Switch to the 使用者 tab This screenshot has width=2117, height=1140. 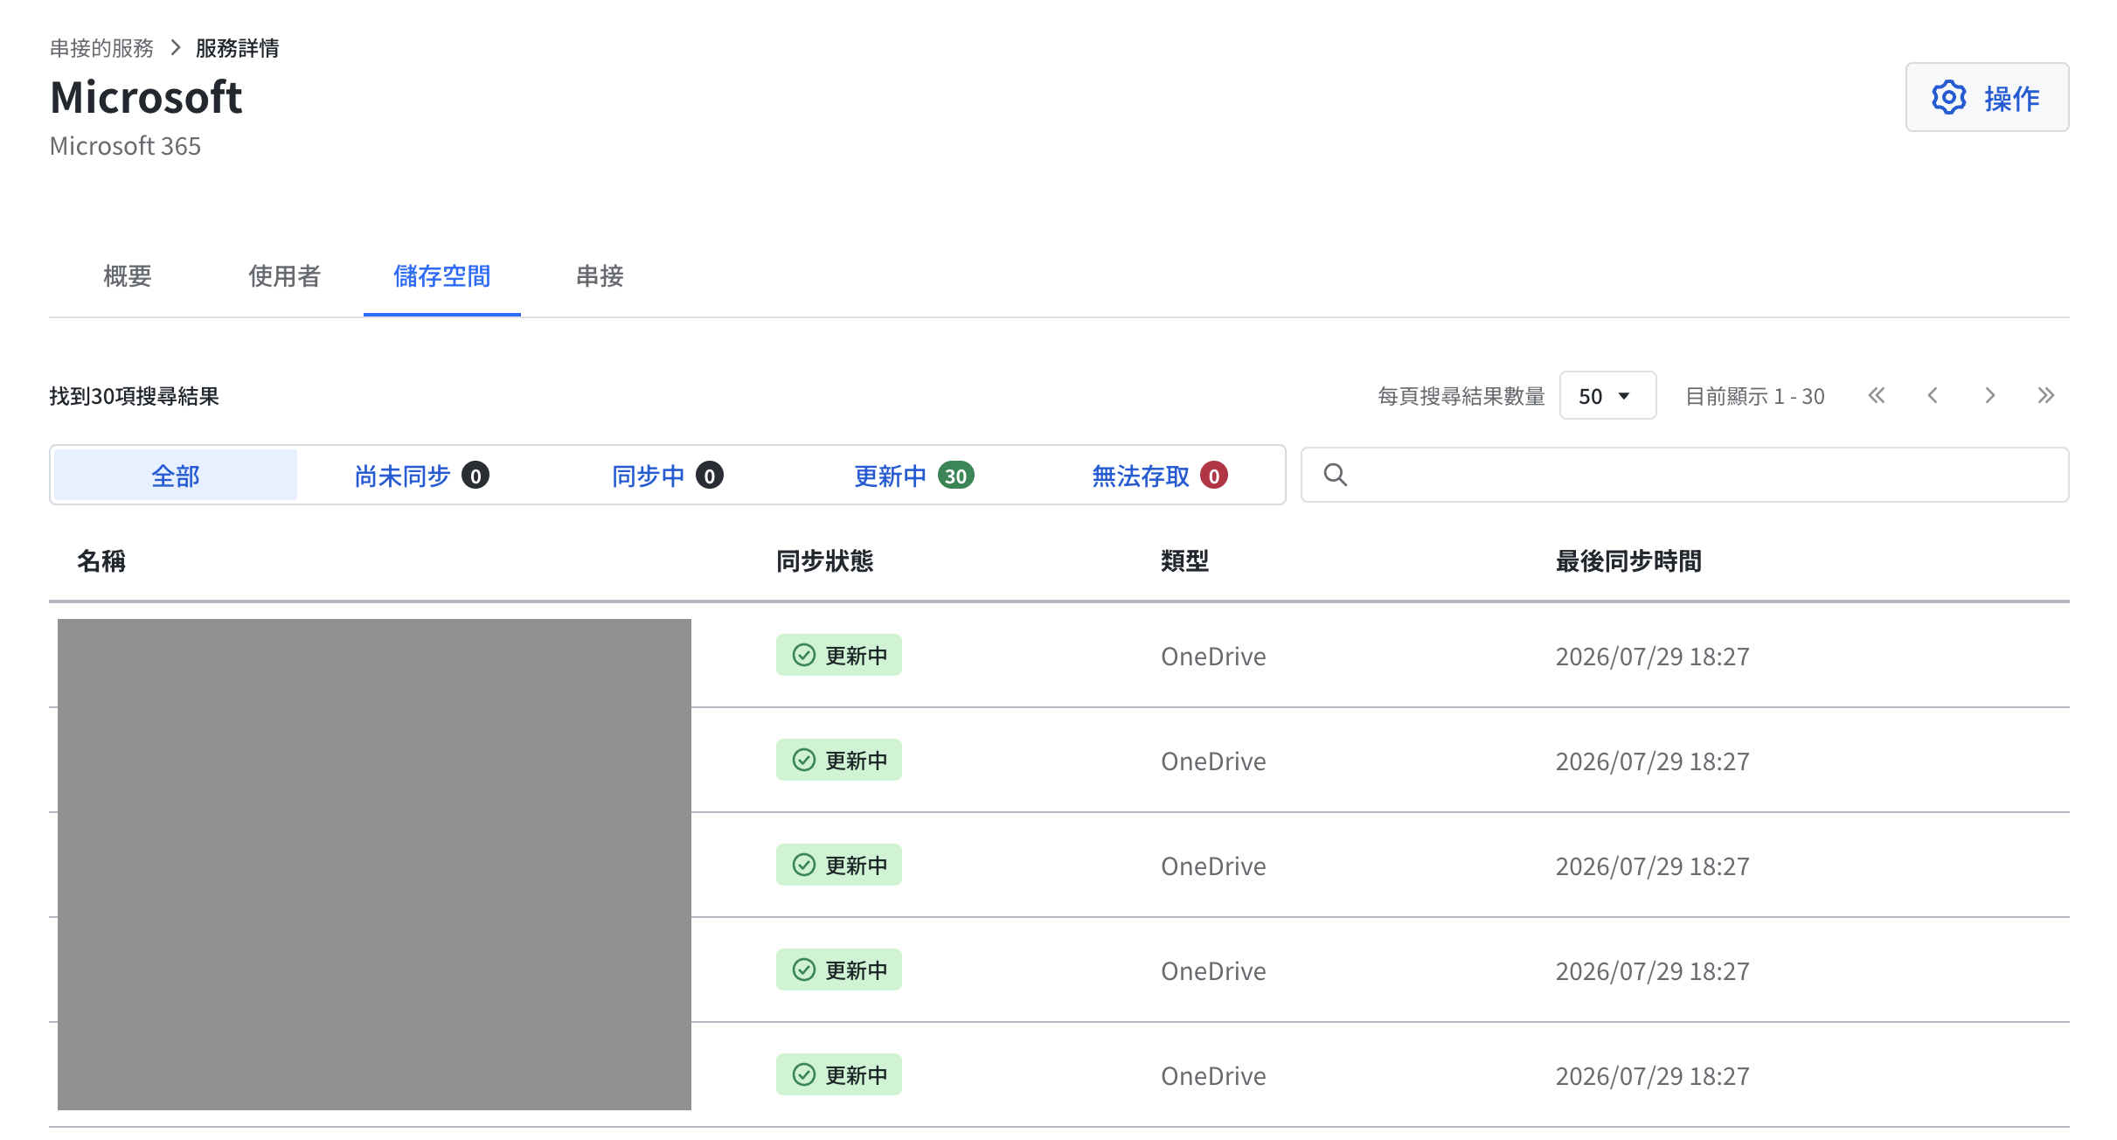point(285,276)
